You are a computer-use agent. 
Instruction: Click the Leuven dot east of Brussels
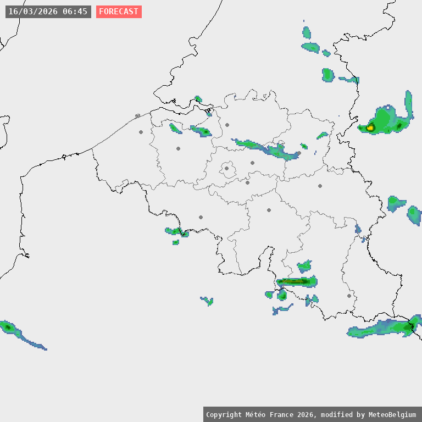pos(252,163)
